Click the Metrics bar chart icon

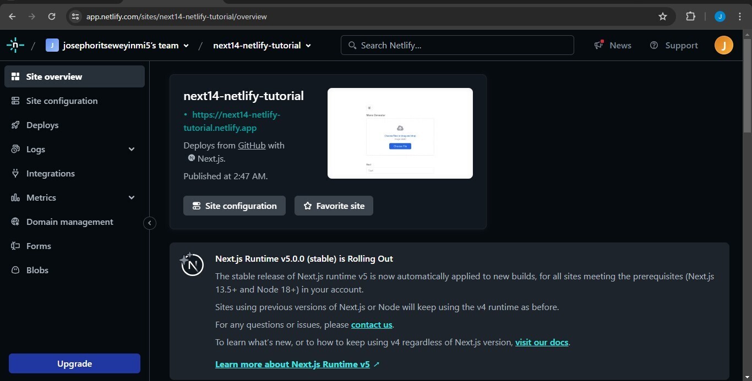tap(15, 197)
